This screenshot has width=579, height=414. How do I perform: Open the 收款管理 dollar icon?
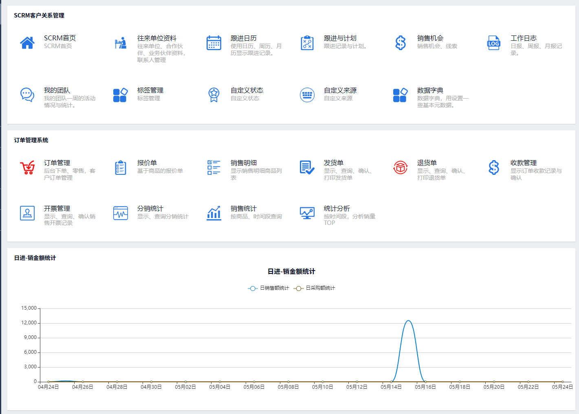click(494, 167)
